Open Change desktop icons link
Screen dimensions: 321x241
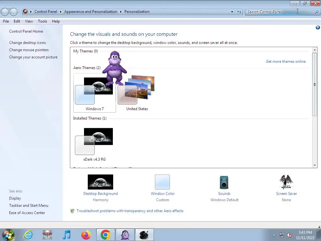coord(28,43)
